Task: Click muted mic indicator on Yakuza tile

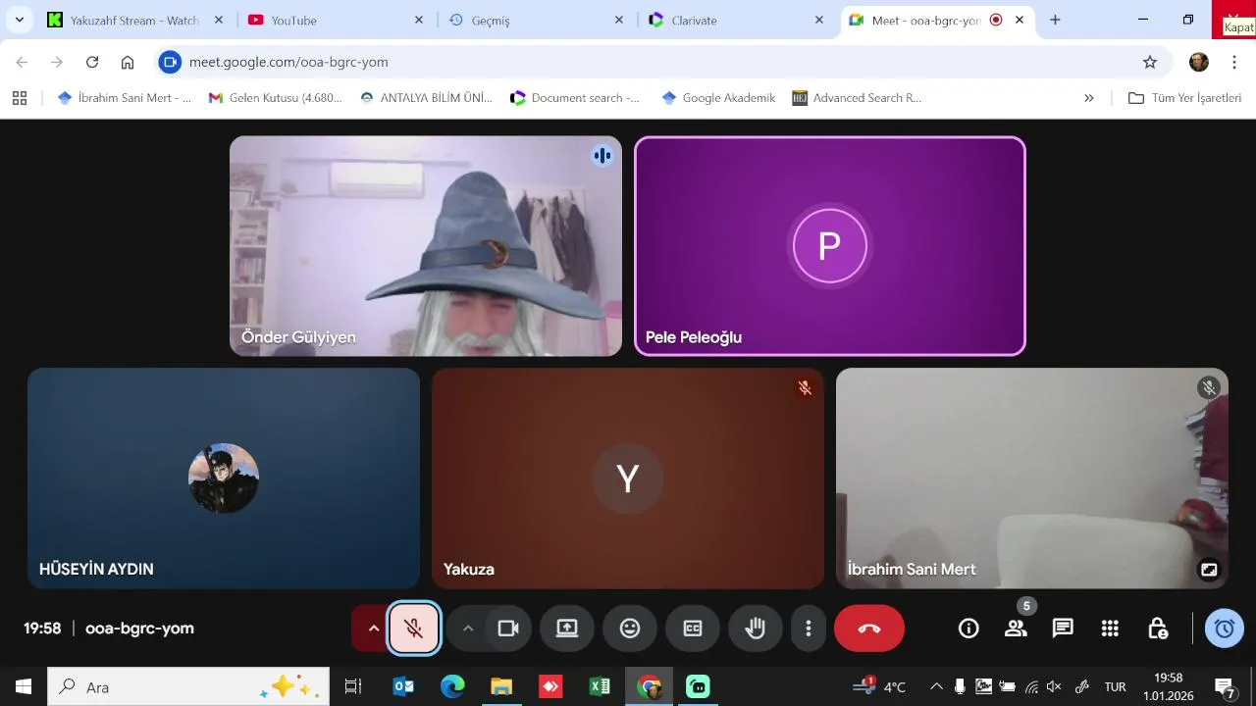Action: pyautogui.click(x=805, y=387)
